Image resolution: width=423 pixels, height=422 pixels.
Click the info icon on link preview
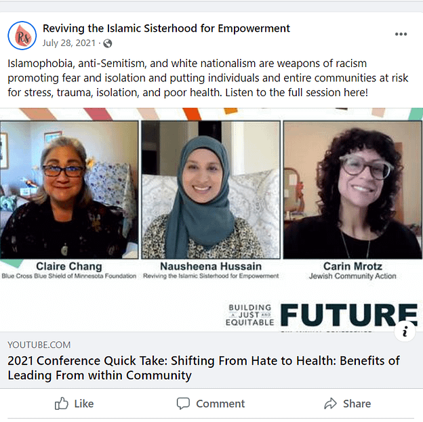tap(405, 331)
